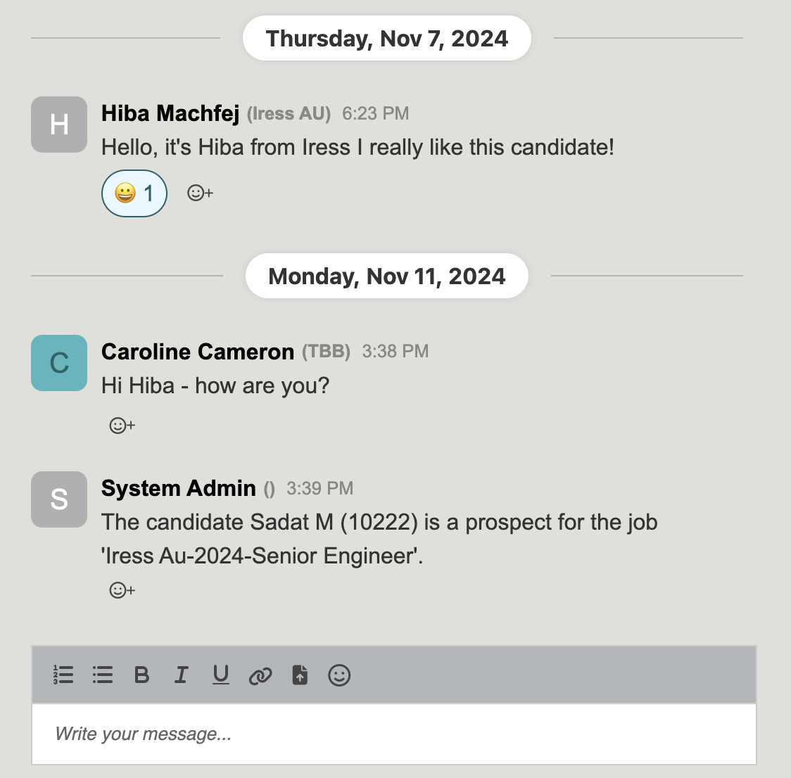This screenshot has width=791, height=778.
Task: Click Hiba Machfej's avatar
Action: [58, 124]
